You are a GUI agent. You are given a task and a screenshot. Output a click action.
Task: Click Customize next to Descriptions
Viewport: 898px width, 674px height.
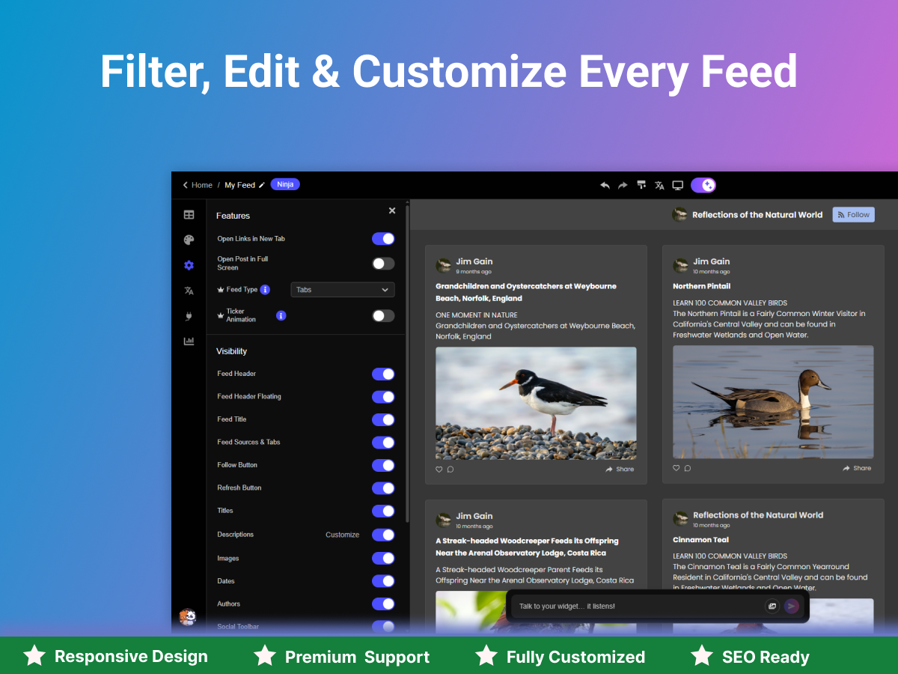(342, 535)
